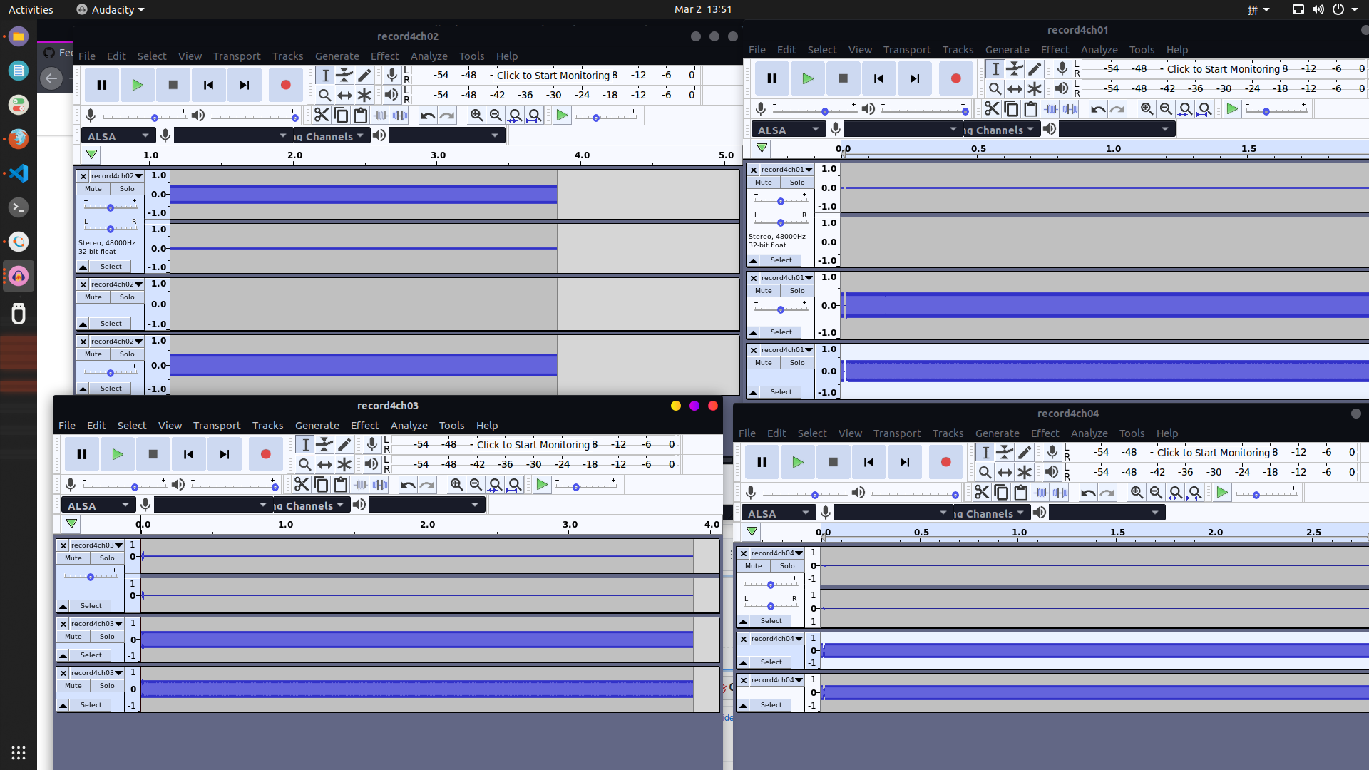The height and width of the screenshot is (770, 1369).
Task: Zoom in on record4ch02 timeline
Action: [476, 115]
